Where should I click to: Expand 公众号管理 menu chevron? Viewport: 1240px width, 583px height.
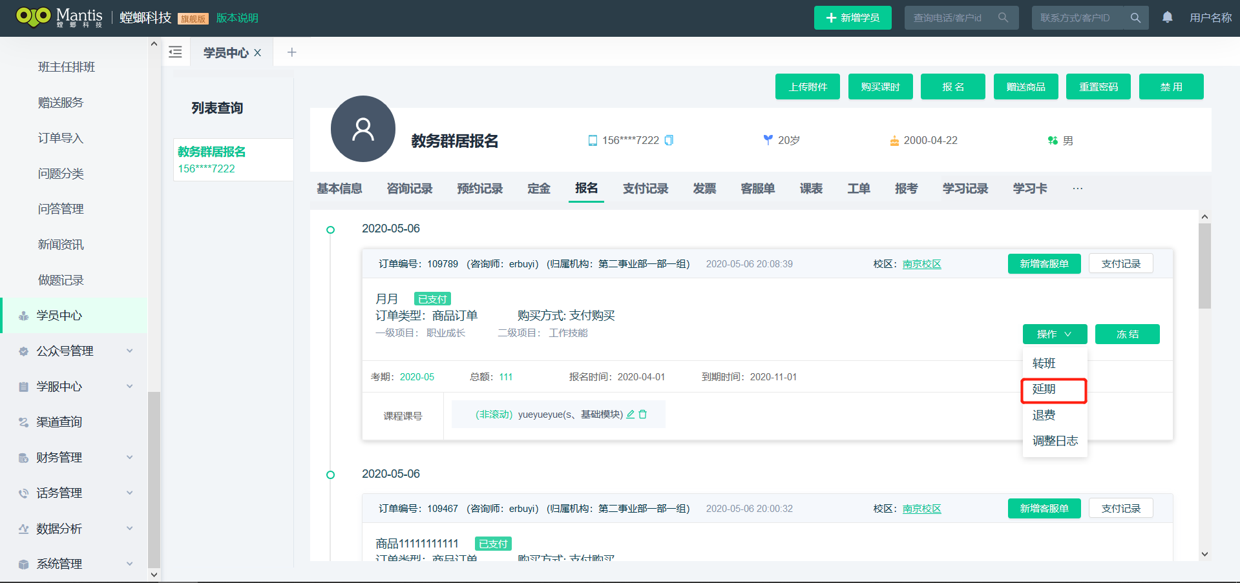coord(129,351)
